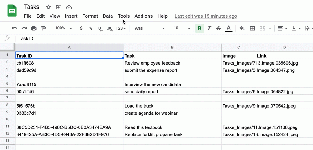The height and width of the screenshot is (150, 313).
Task: Click the 'Last edit was 15 minutes ago' link
Action: pyautogui.click(x=206, y=16)
